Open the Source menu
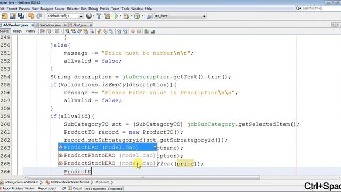Viewport: 341px width, 192px height. [60, 9]
